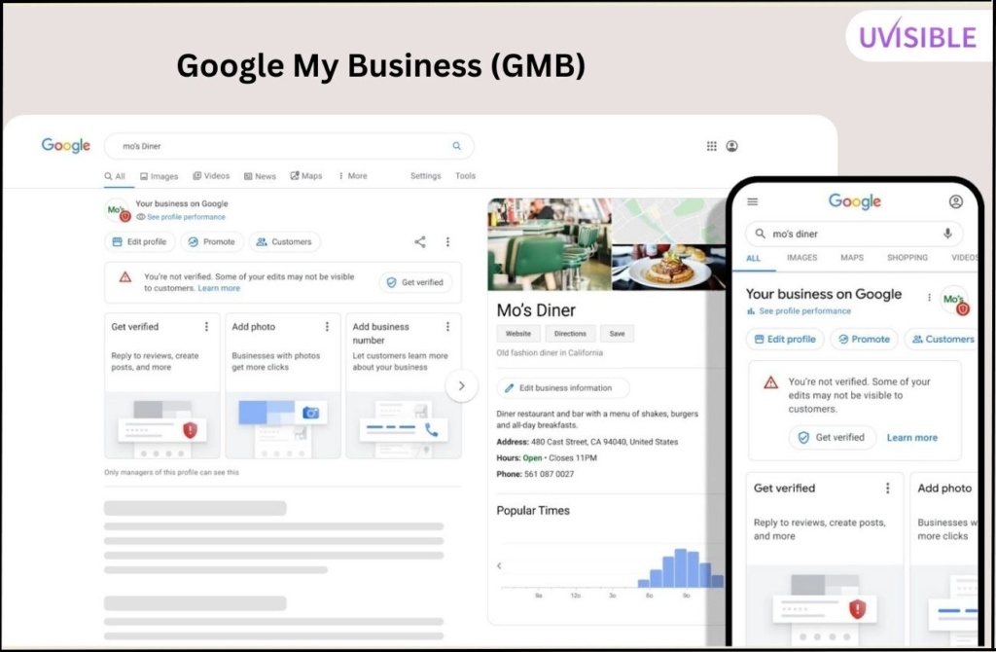Screen dimensions: 996x652
Task: Switch to the desktop All results tab
Action: [x=115, y=176]
